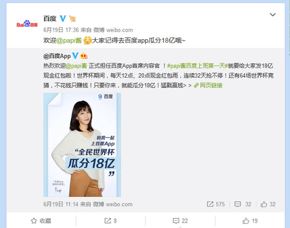Click the verified V badge beside 百度App
Image resolution: width=290 pixels, height=228 pixels.
click(x=75, y=56)
